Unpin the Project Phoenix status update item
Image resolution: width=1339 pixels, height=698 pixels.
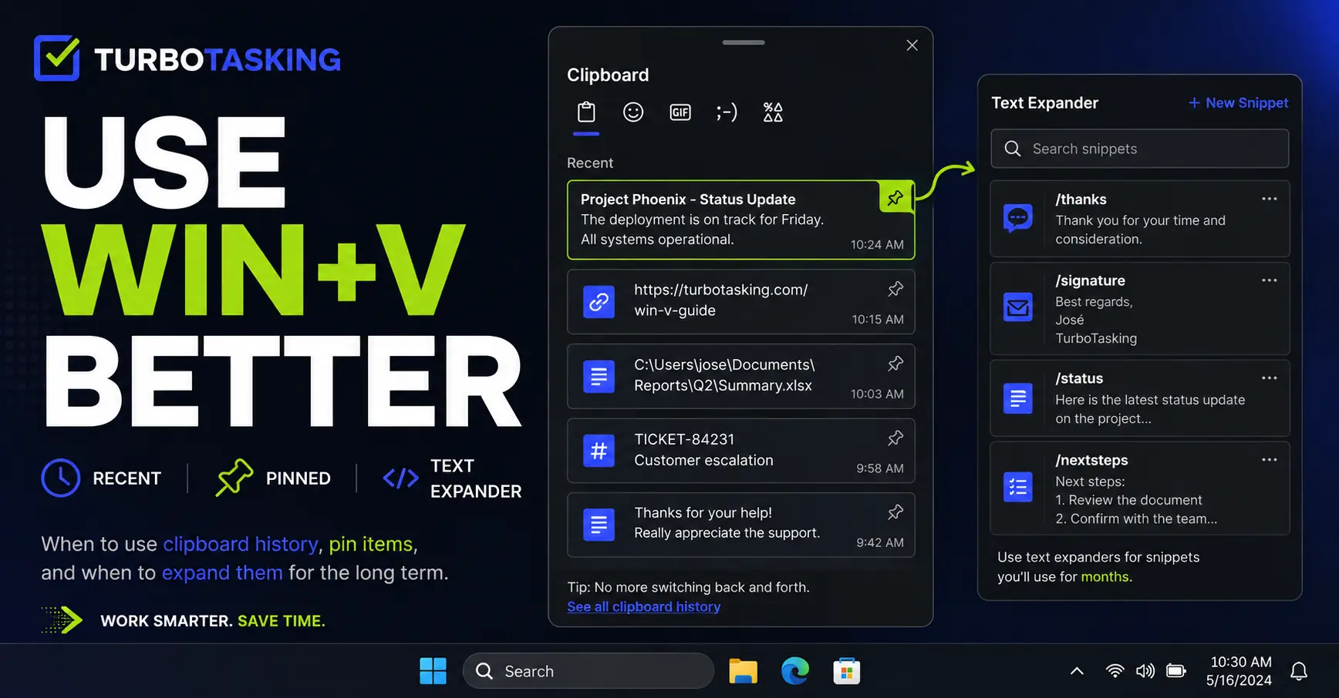896,197
